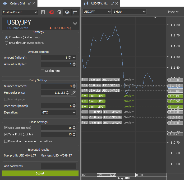Click the Max profit USD 4'041.77 value

pos(20,155)
